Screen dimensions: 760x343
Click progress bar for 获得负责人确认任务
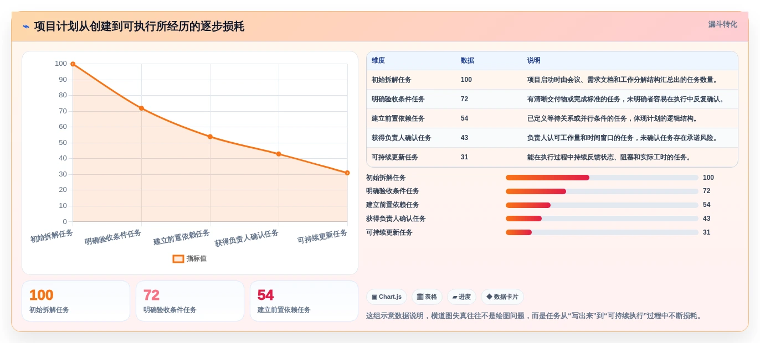coord(602,219)
